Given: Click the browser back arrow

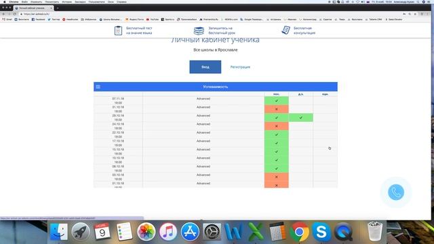Looking at the screenshot, I should (3, 14).
